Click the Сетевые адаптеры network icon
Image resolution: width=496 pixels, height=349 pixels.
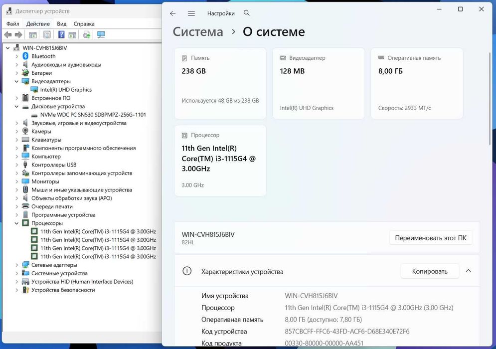pos(25,265)
